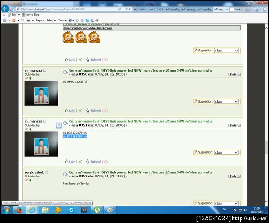Close the currently active browser tab
Screen dimensions: 269x223
[x=227, y=9]
